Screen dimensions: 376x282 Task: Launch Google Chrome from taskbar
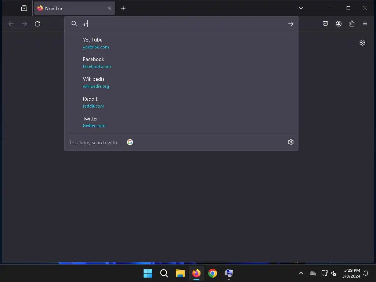[213, 273]
